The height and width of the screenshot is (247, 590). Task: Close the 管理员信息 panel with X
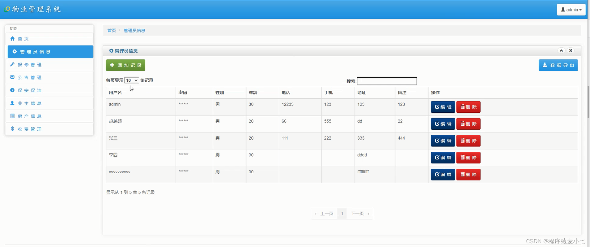(571, 50)
